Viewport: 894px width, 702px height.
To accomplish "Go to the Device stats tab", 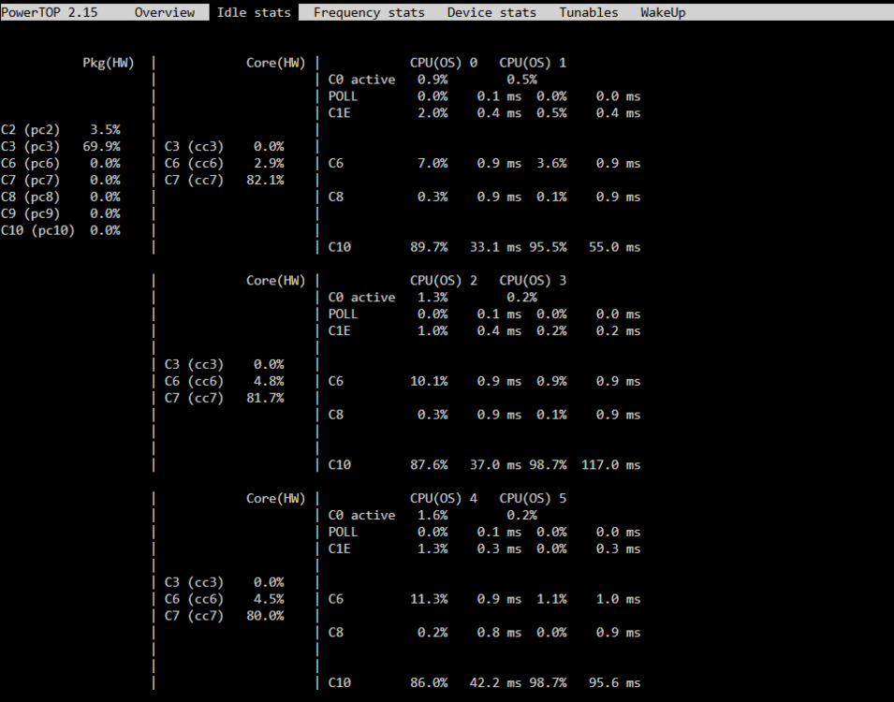I will (x=491, y=12).
